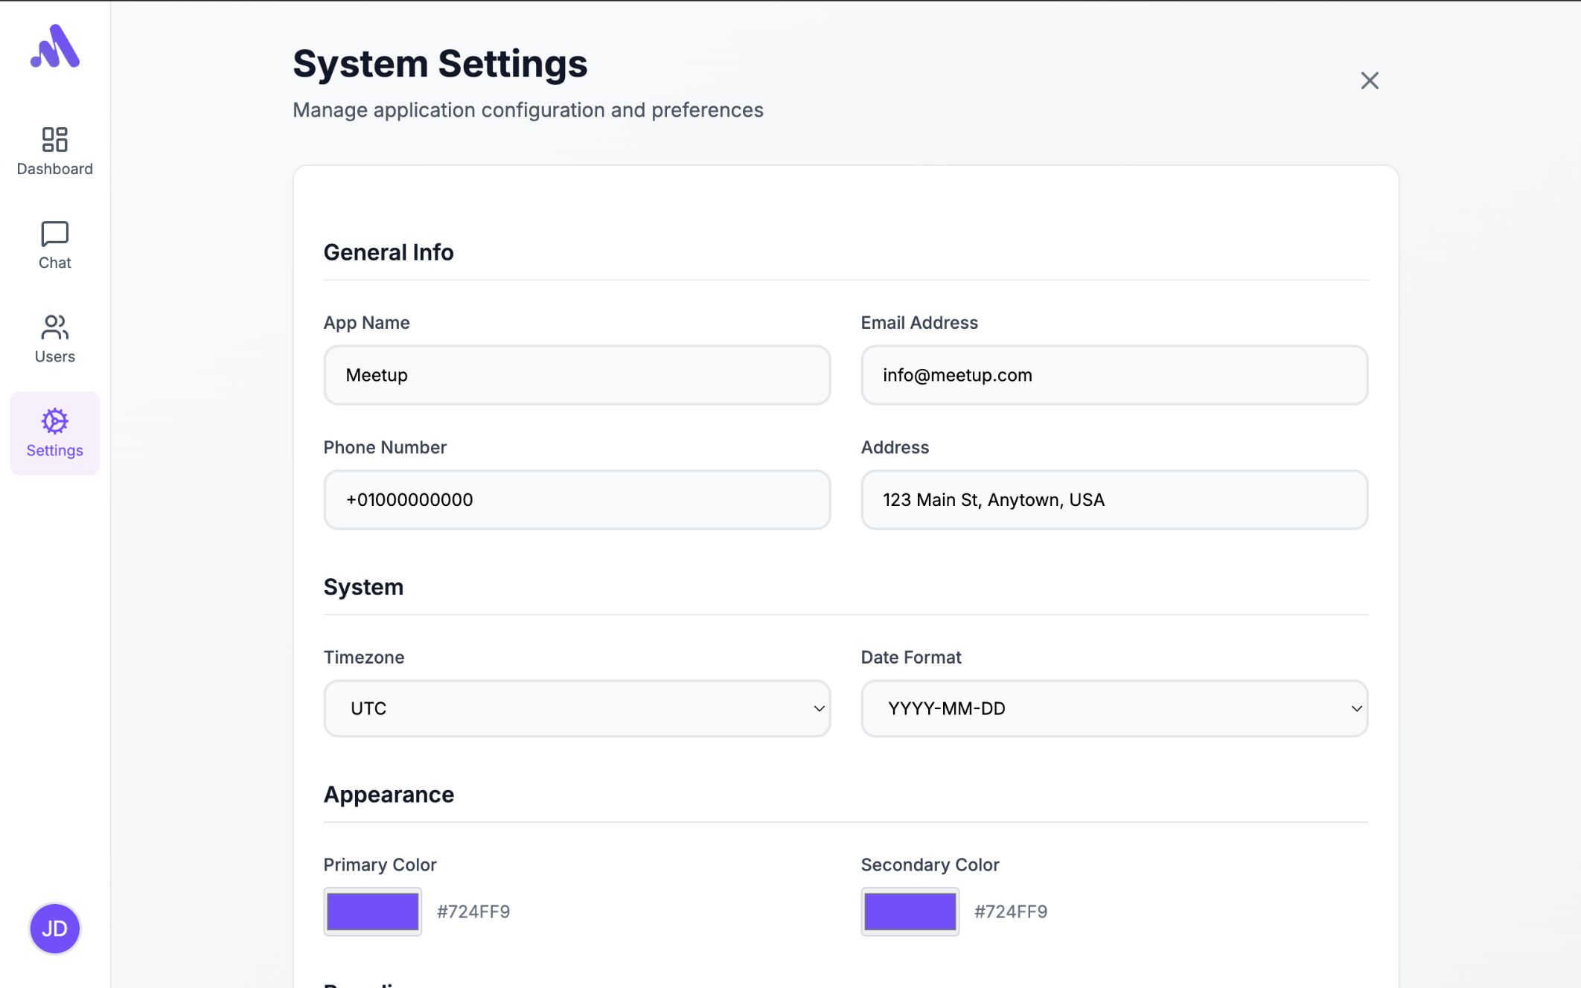Click the Phone Number field
Viewport: 1581px width, 988px height.
[x=576, y=500]
